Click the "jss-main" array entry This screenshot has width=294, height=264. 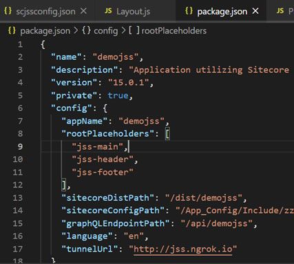(98, 147)
